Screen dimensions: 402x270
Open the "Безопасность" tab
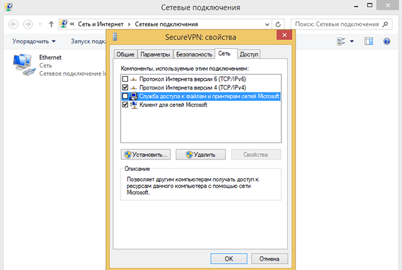pos(194,54)
